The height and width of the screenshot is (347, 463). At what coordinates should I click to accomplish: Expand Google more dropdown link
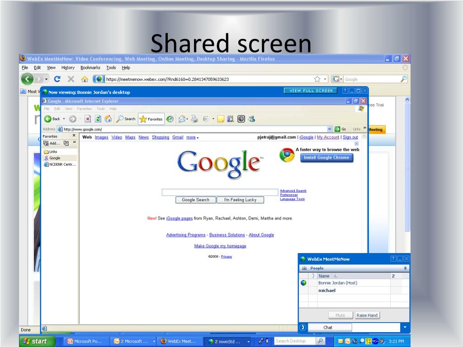(x=193, y=137)
